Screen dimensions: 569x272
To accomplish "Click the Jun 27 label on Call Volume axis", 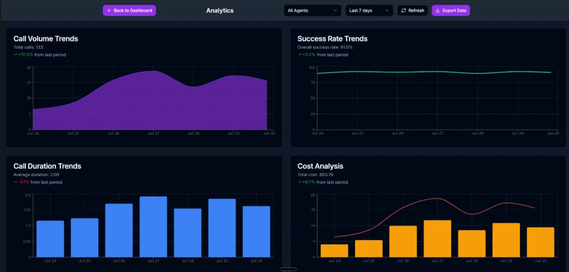I will [153, 134].
